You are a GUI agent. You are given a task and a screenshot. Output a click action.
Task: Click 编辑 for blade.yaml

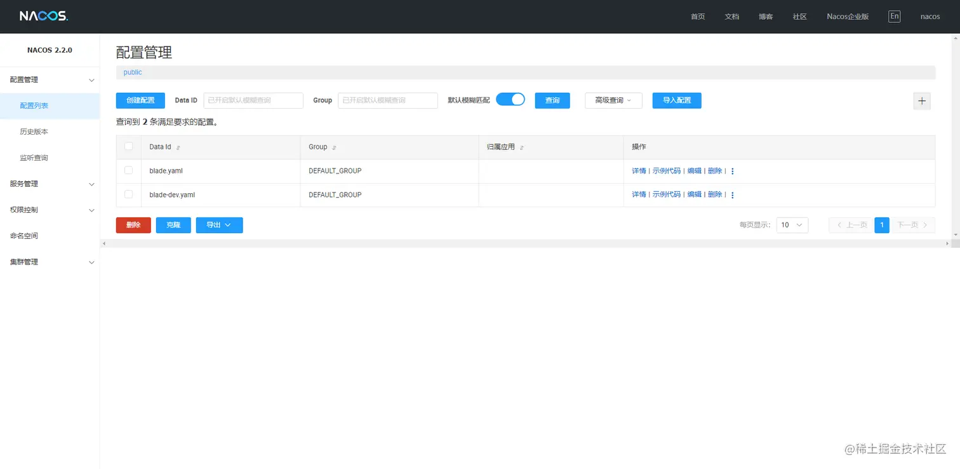click(x=695, y=171)
